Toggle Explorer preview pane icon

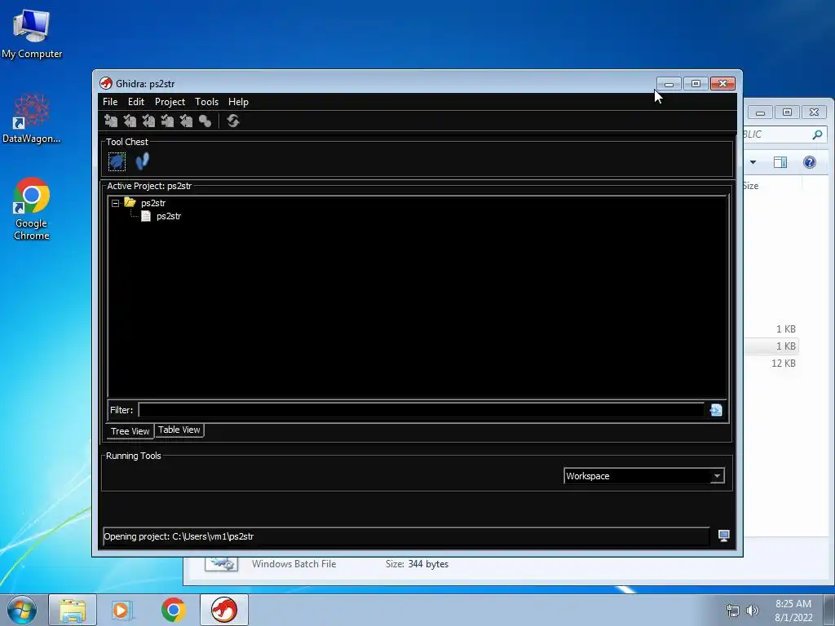[x=780, y=162]
